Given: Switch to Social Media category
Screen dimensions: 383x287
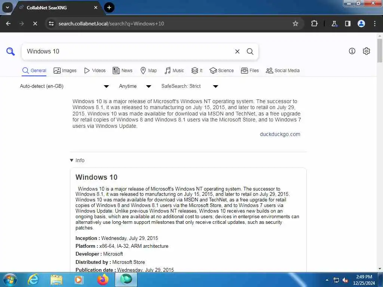Looking at the screenshot, I should click(283, 71).
